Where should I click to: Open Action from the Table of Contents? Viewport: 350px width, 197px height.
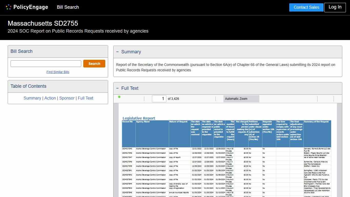[x=50, y=98]
